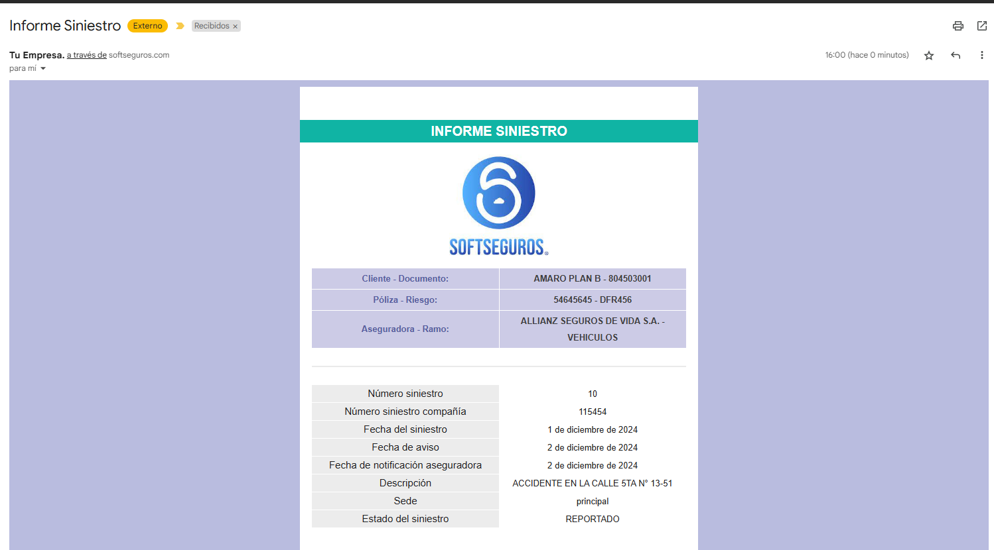The image size is (994, 550).
Task: Click the yellow importance marker arrow
Action: point(180,26)
